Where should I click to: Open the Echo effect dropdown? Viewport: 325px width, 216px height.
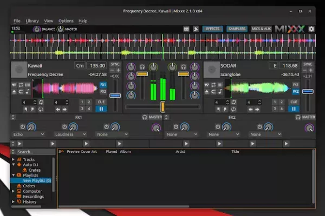click(29, 134)
